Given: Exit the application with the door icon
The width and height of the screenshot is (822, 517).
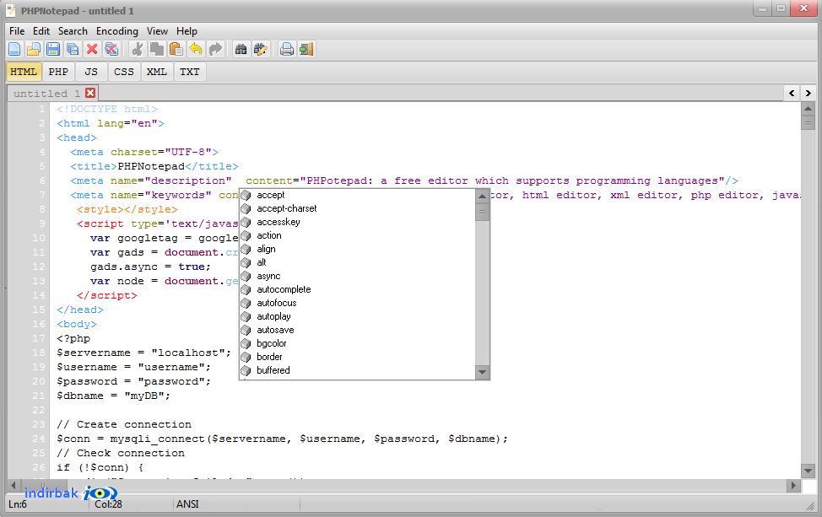Looking at the screenshot, I should [x=306, y=49].
